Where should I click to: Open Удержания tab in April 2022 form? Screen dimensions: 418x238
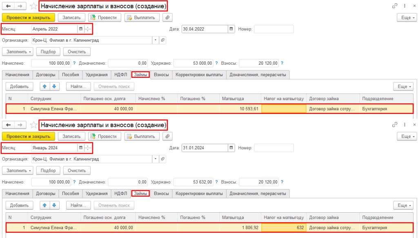tap(96, 74)
